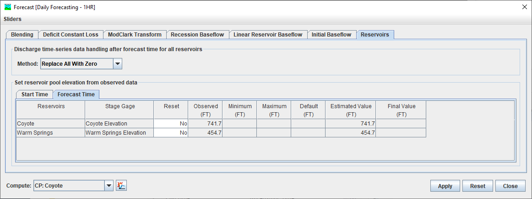Click the Final Value cell for Warm Springs
532x199 pixels.
pos(401,133)
